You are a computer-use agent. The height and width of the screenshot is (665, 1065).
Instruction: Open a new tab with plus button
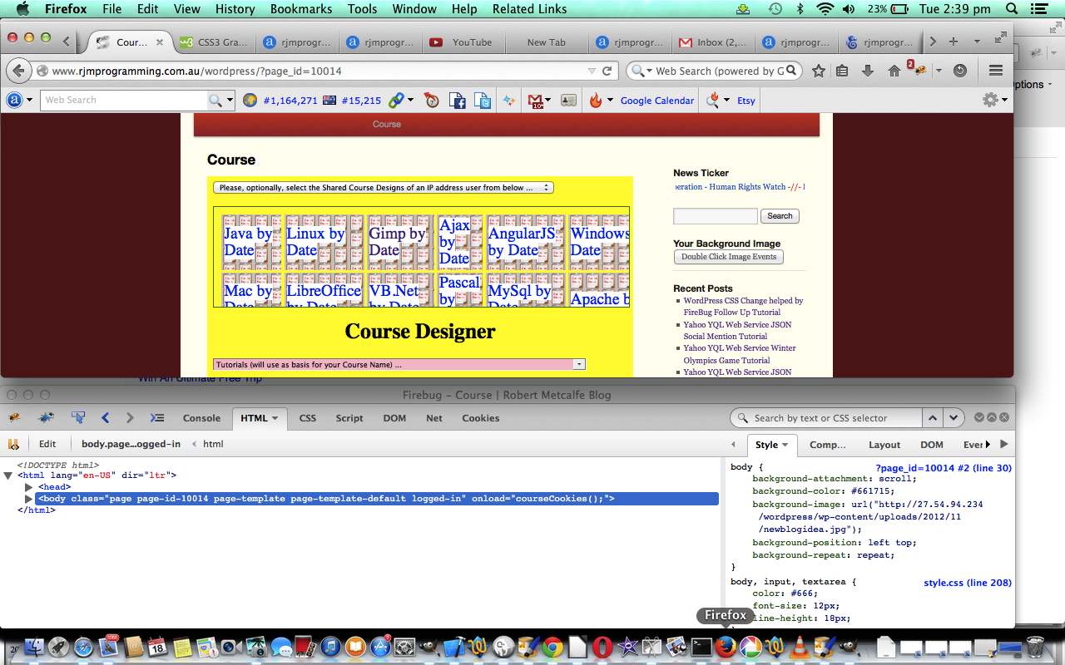coord(954,42)
